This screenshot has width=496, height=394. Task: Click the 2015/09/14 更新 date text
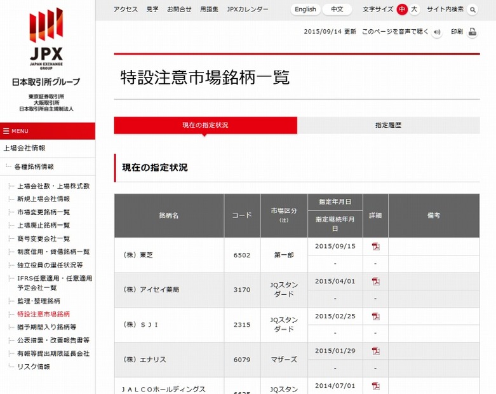(330, 32)
